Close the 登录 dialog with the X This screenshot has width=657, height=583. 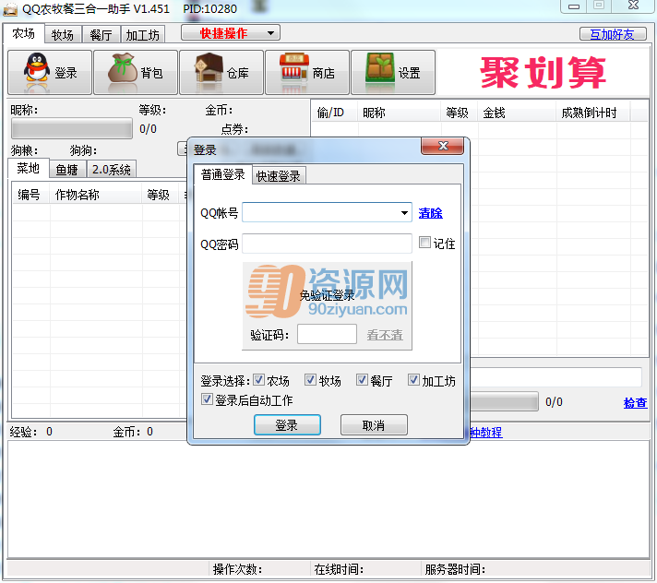pyautogui.click(x=443, y=146)
